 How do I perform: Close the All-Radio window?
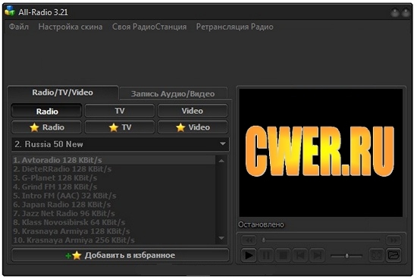pyautogui.click(x=406, y=13)
